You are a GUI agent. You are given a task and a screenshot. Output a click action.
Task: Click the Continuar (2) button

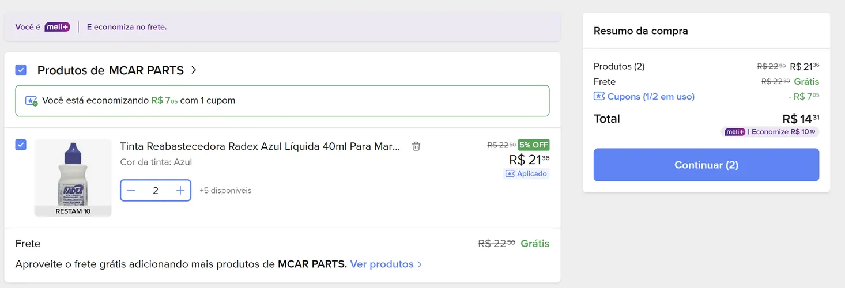pos(706,165)
